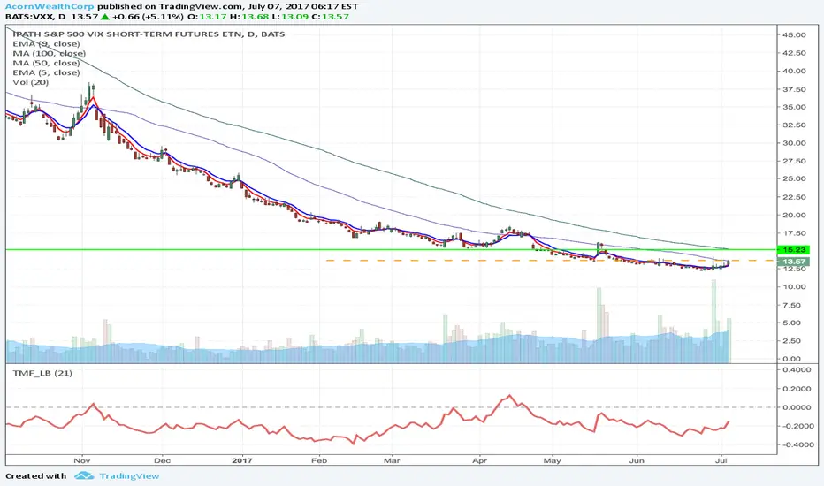
Task: Click the Jun label on time axis
Action: coord(637,460)
